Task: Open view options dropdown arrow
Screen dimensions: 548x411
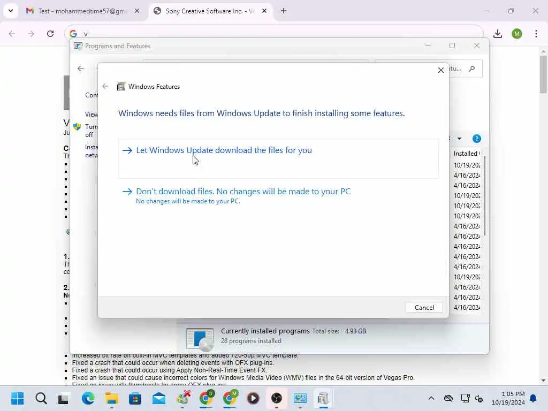Action: [x=459, y=139]
